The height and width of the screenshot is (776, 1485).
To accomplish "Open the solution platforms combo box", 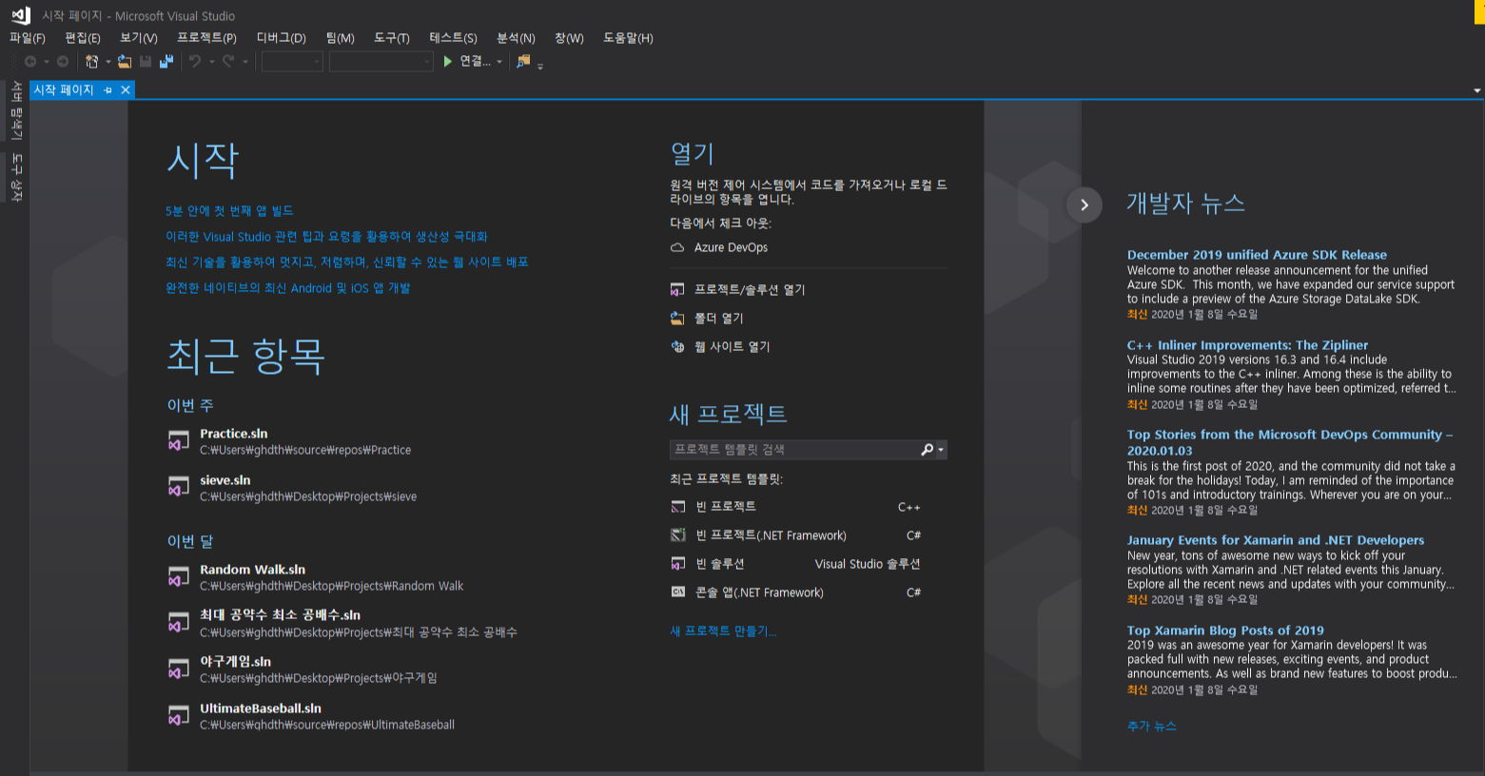I will (381, 62).
